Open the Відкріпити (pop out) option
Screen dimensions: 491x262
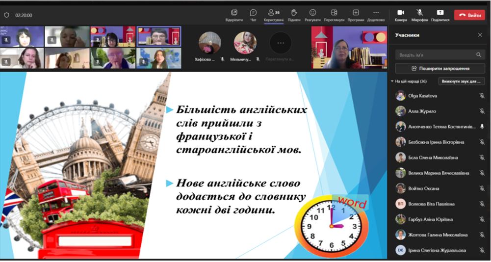pos(234,15)
